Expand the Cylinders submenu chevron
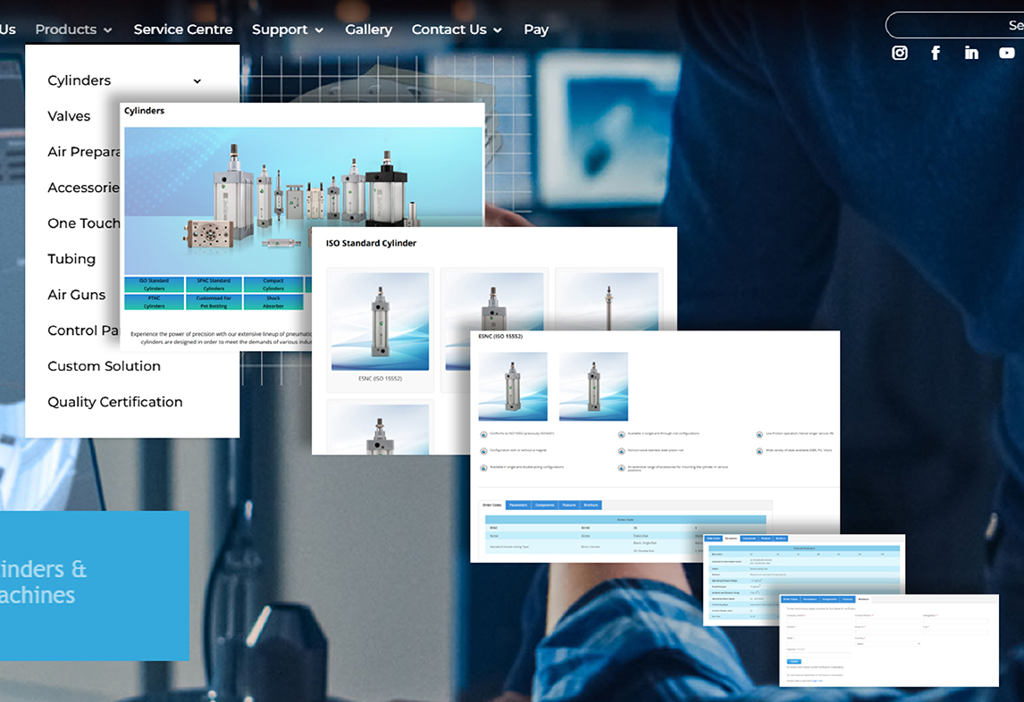The height and width of the screenshot is (702, 1024). (x=197, y=81)
